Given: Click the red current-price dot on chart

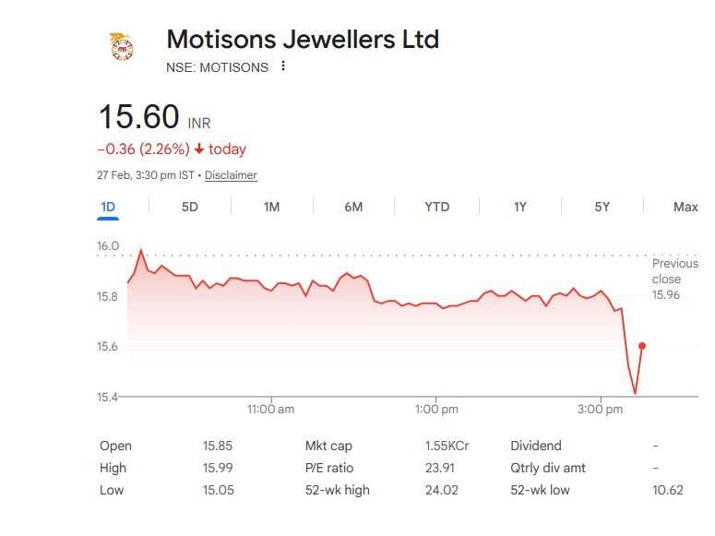Looking at the screenshot, I should pyautogui.click(x=642, y=346).
